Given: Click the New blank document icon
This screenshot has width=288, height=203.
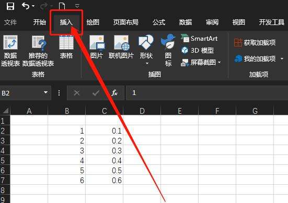Looking at the screenshot, I should tap(62, 6).
